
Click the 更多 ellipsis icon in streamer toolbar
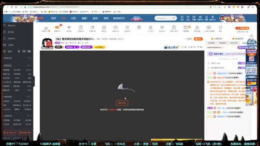click(x=220, y=29)
